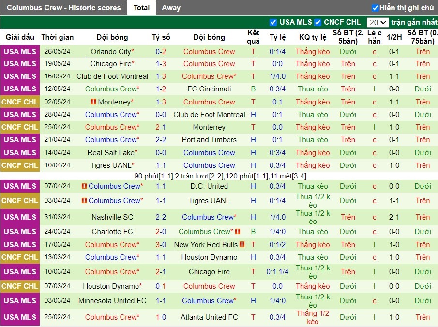Image resolution: width=438 pixels, height=327 pixels.
Task: Click red card icon beside Columbus Crew on 03/04/24
Action: point(84,200)
